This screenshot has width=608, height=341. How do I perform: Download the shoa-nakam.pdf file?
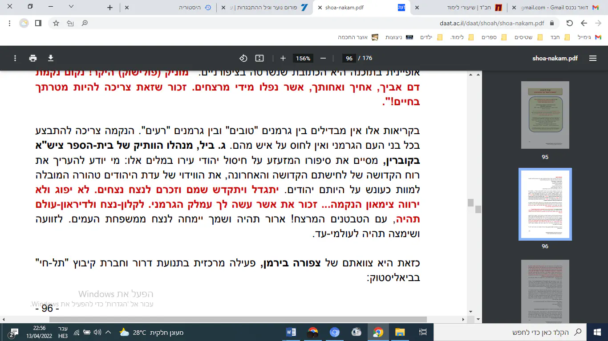(x=50, y=58)
